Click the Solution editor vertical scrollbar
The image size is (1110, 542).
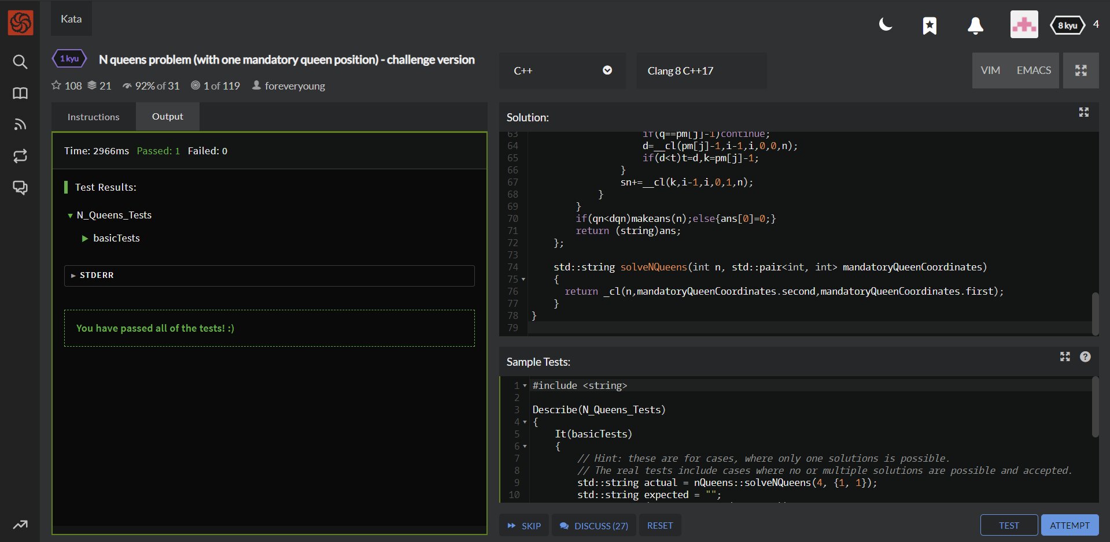pyautogui.click(x=1095, y=313)
